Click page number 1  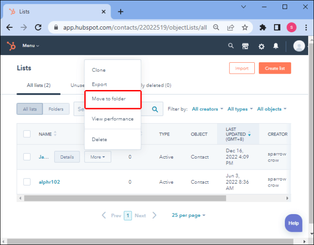point(128,215)
